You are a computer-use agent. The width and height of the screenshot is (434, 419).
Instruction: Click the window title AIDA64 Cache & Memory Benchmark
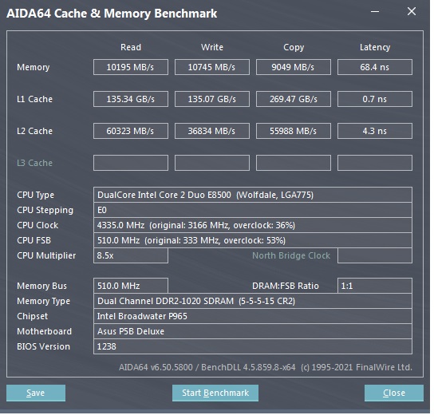[x=112, y=14]
